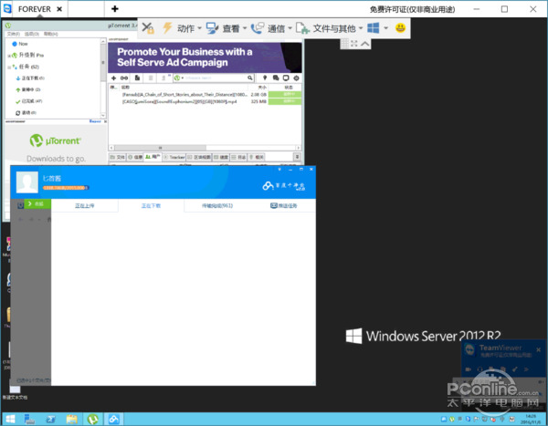Click the phone communication icon in TeamViewer toolbar
548x426 pixels.
(x=258, y=28)
